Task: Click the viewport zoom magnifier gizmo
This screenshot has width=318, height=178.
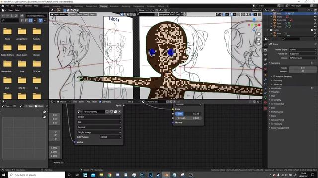Action: click(259, 34)
